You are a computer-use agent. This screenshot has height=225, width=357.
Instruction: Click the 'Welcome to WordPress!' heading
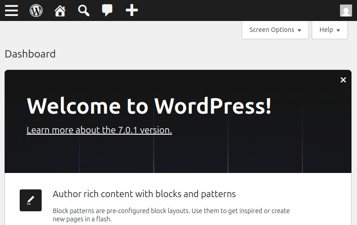pos(149,106)
